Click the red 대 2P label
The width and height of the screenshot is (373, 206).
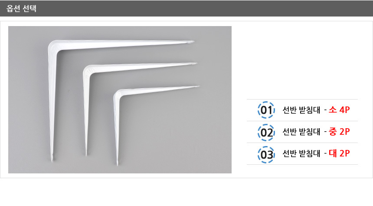(339, 153)
